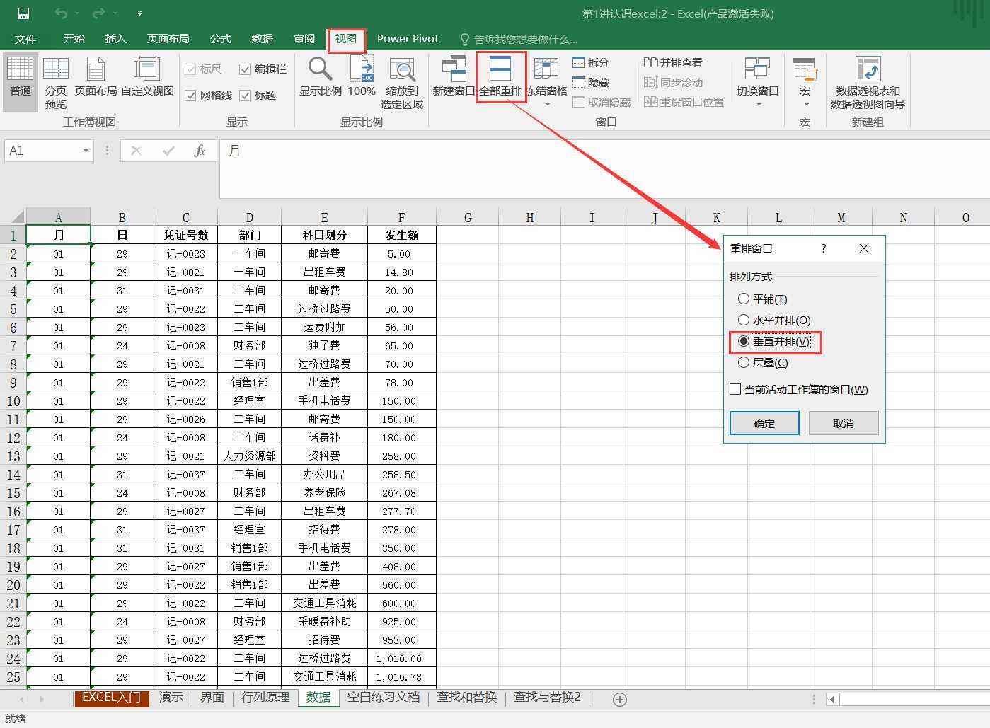Click Zoom to Selection (缩放到选定区域)

click(x=401, y=83)
